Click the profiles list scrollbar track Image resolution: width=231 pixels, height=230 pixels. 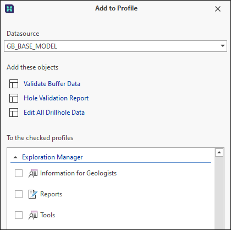coord(219,192)
